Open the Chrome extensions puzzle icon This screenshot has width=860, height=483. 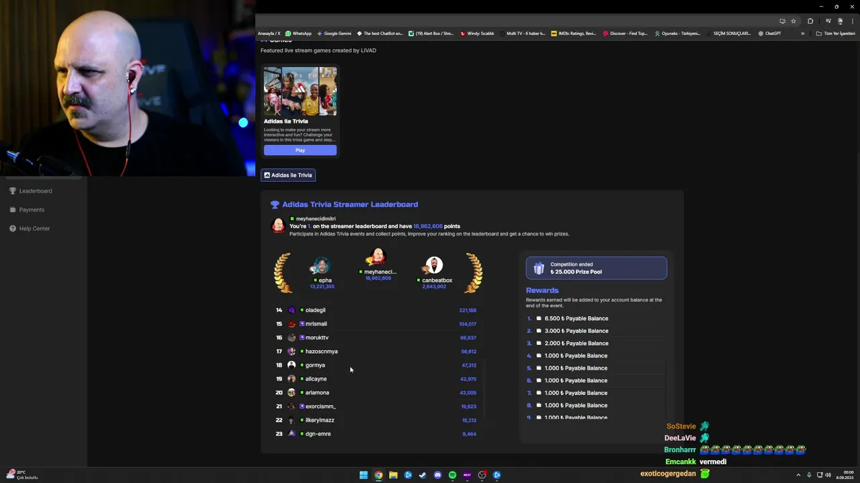coord(810,21)
